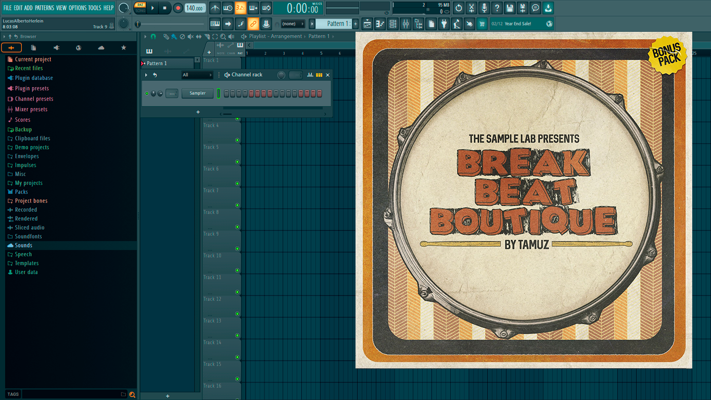Open the Channel rack graph editor icon
Image resolution: width=711 pixels, height=400 pixels.
click(310, 75)
